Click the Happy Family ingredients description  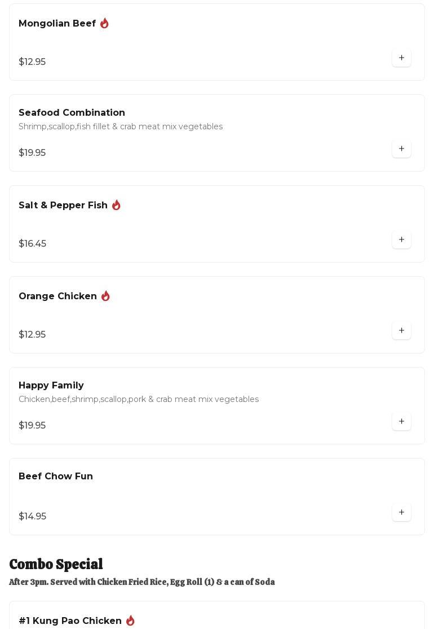tap(139, 400)
